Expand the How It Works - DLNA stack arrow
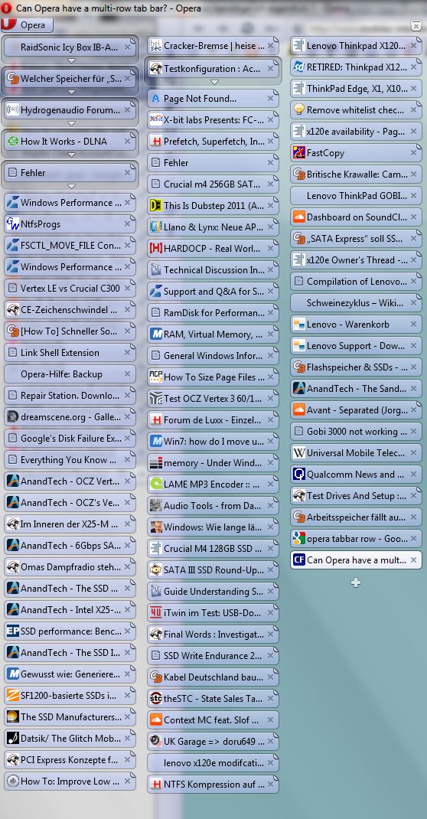427x819 pixels. tap(71, 155)
